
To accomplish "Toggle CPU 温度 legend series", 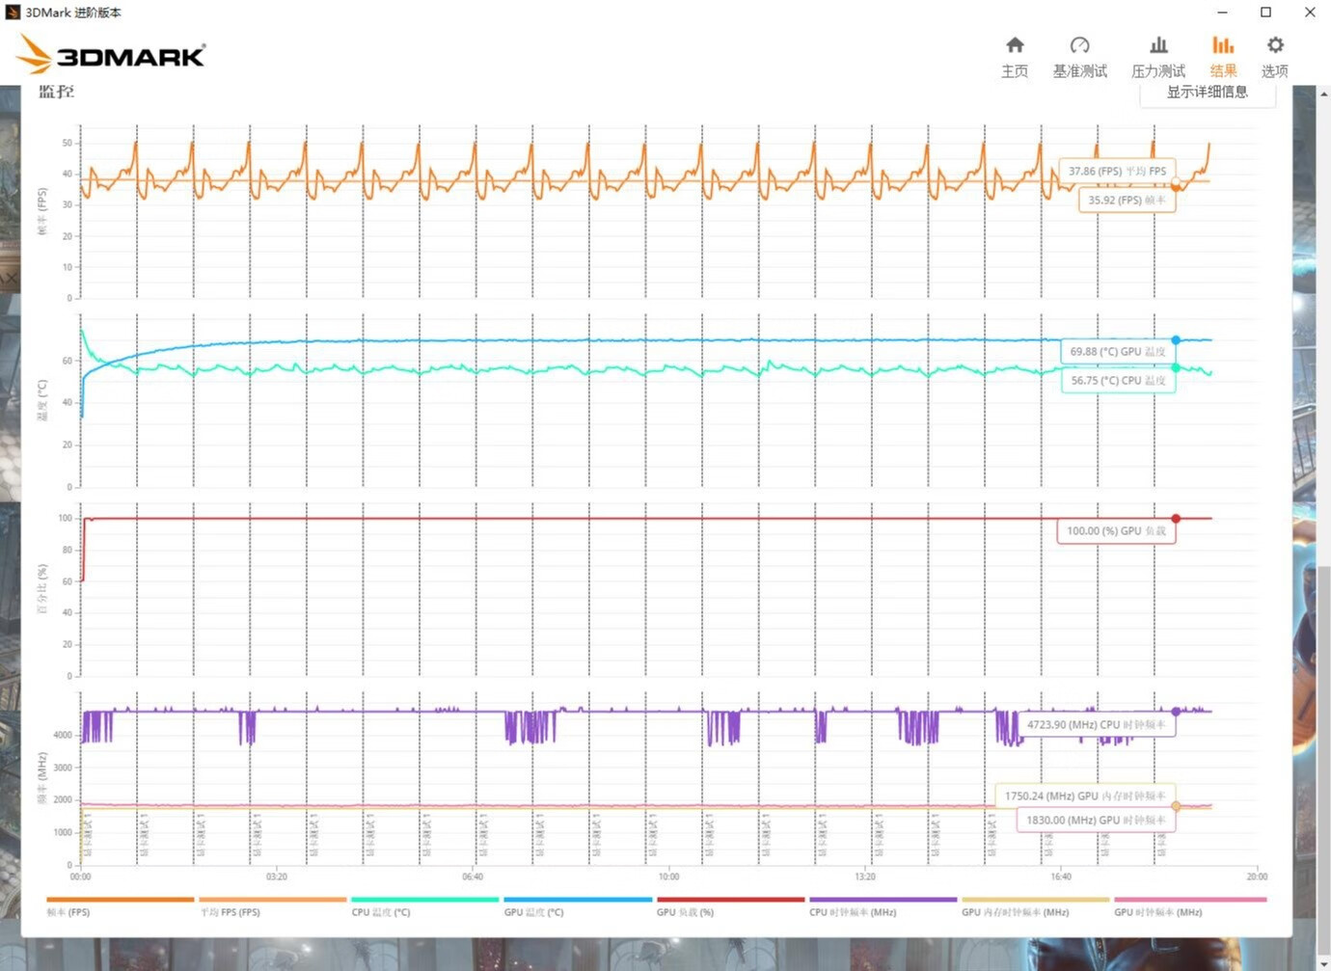I will 424,905.
